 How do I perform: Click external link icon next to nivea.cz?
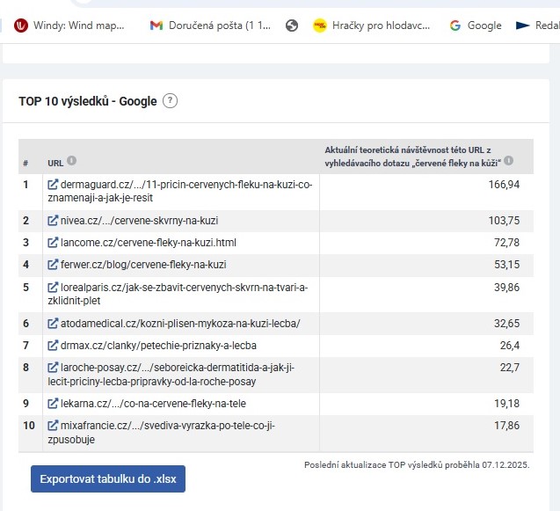53,221
